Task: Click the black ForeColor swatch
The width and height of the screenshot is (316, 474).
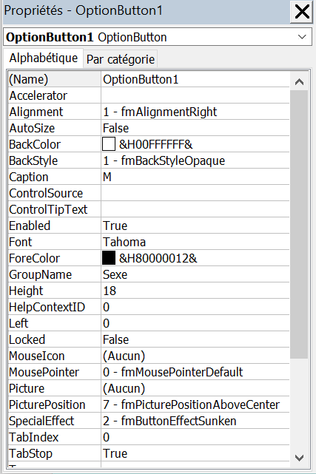Action: click(109, 258)
